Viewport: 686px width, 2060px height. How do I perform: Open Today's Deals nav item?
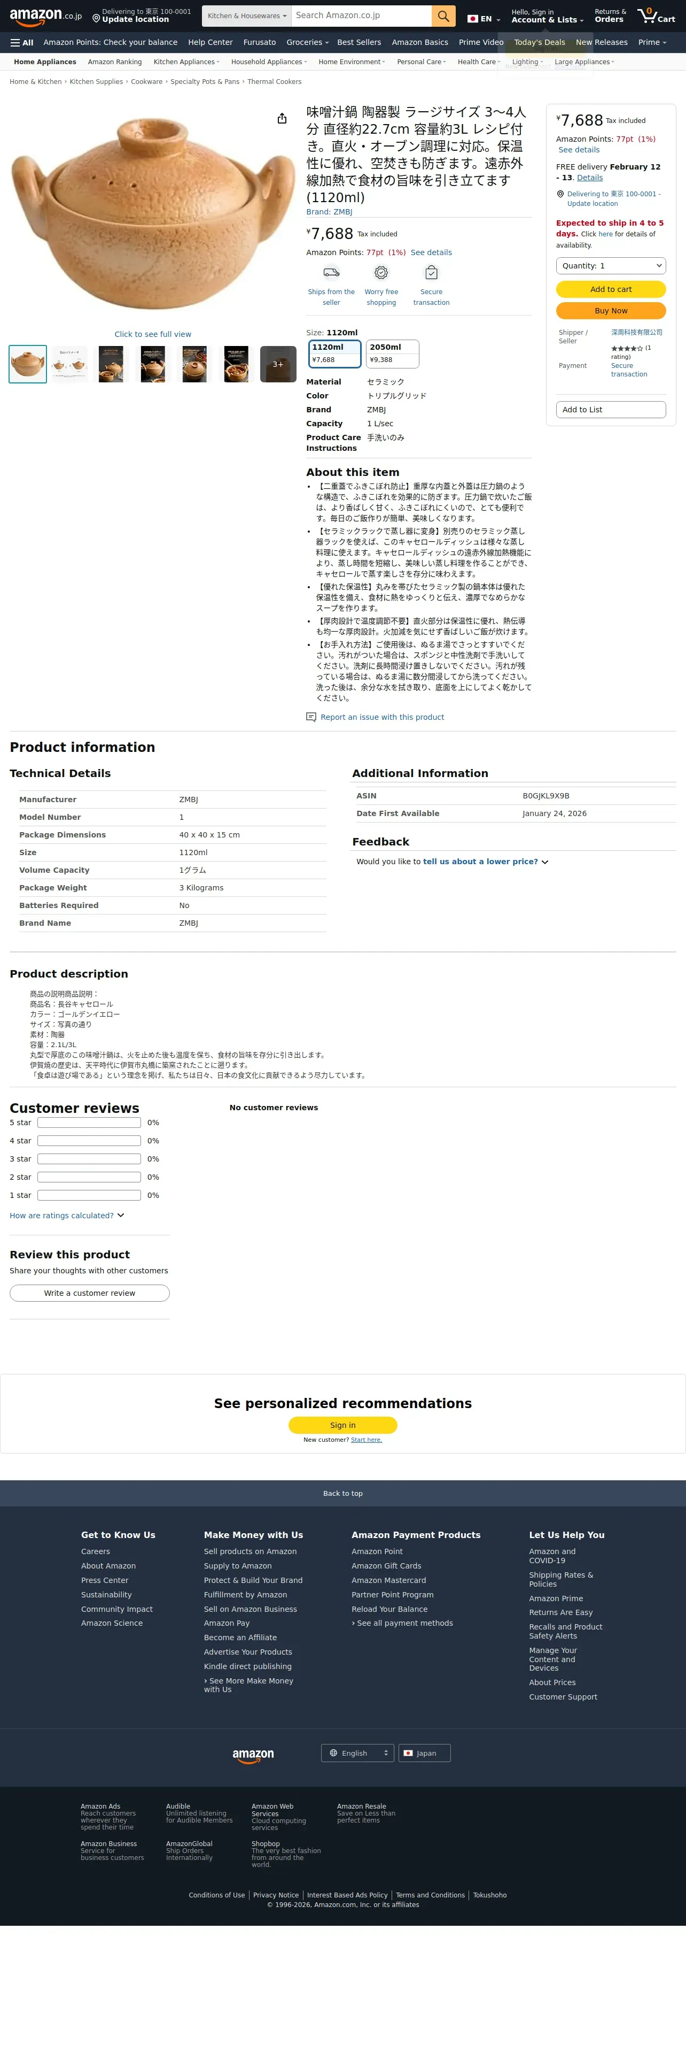tap(539, 42)
